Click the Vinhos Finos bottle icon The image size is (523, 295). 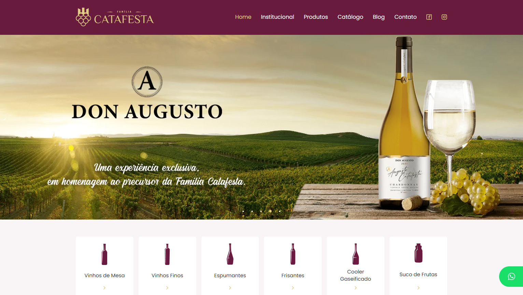167,254
